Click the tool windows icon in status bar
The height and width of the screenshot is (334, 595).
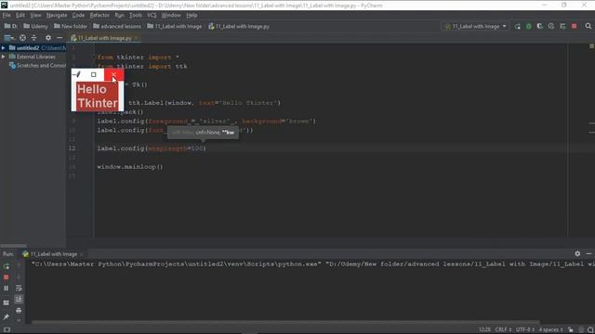point(7,330)
